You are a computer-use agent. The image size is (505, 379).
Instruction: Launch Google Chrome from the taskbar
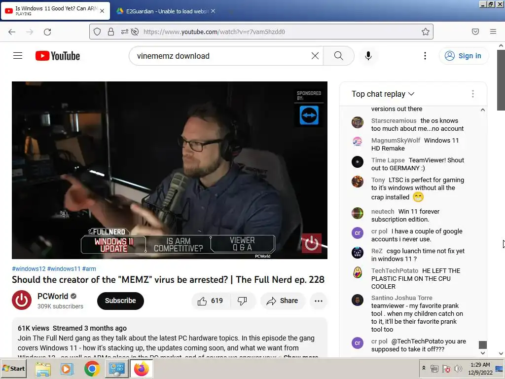point(92,369)
